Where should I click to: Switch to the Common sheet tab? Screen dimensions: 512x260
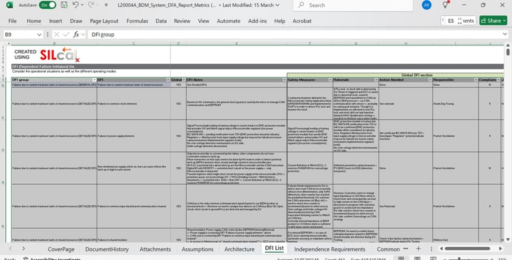(388, 249)
